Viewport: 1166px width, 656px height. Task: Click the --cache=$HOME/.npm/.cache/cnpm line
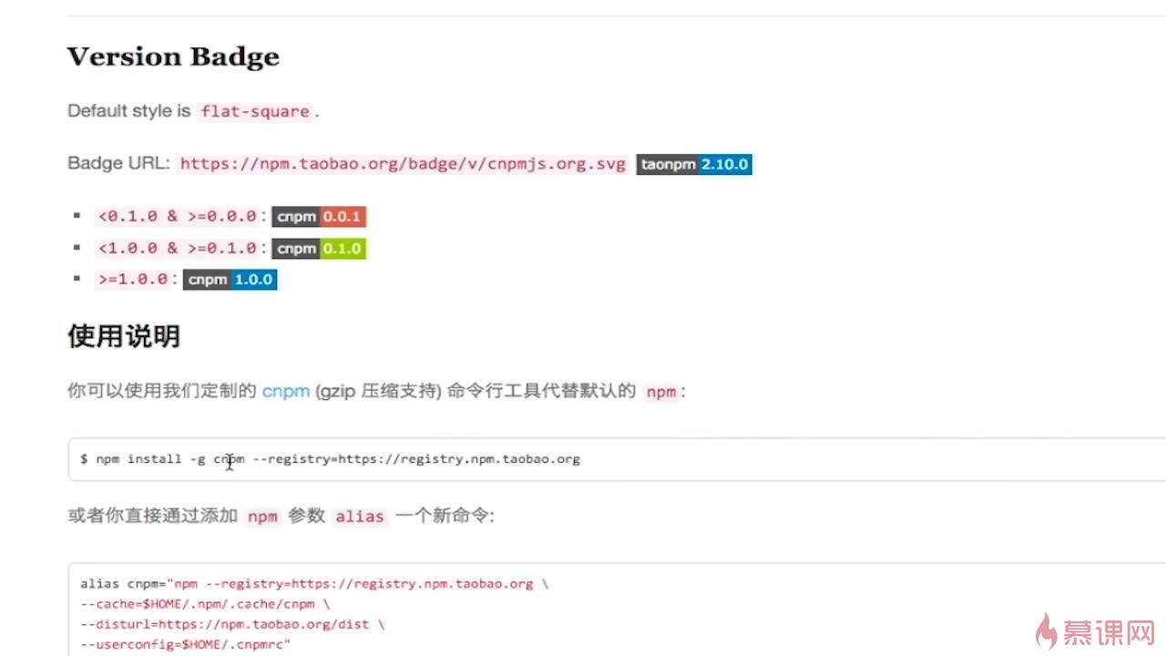tap(205, 604)
